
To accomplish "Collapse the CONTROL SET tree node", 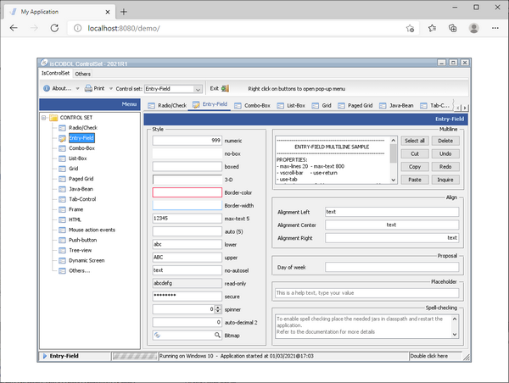I will click(x=44, y=118).
